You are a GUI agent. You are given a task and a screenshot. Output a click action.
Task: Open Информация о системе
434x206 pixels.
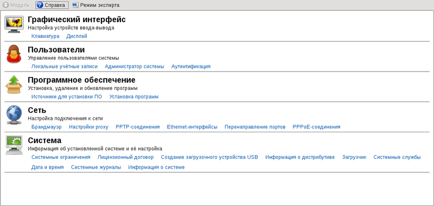point(156,168)
